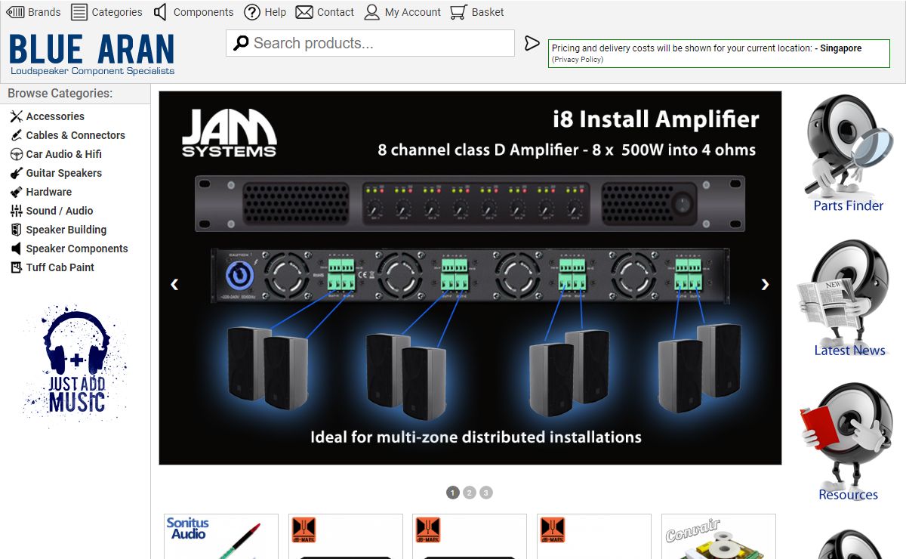Click the Blue Aran logo

[x=92, y=54]
